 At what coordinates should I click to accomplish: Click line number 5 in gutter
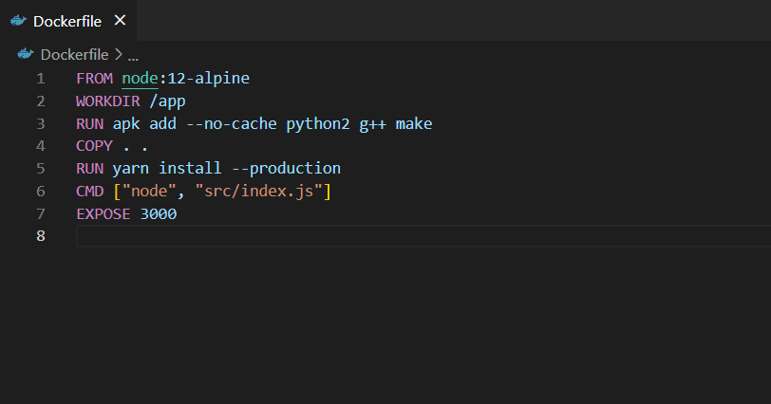[x=40, y=169]
